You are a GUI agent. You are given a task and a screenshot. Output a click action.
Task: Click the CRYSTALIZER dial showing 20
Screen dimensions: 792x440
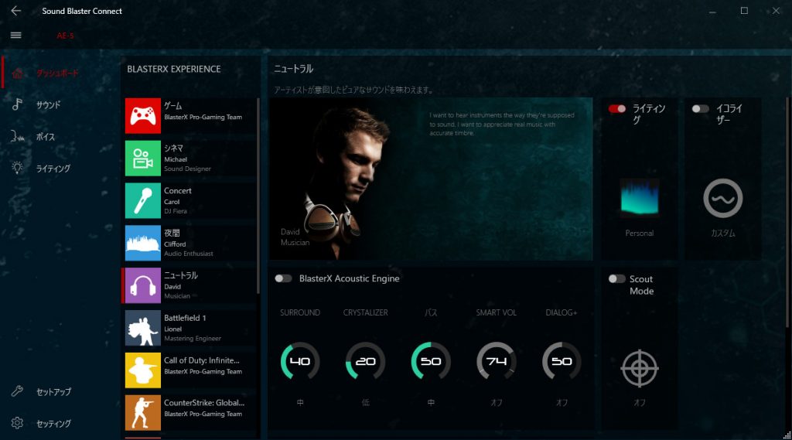tap(365, 361)
